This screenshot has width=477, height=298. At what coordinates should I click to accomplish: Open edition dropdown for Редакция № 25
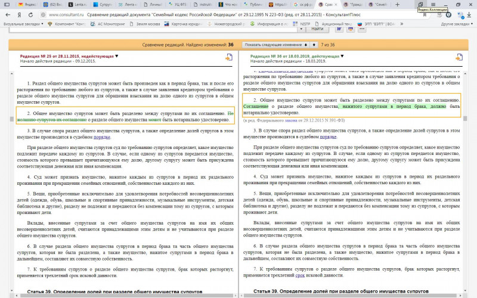click(x=117, y=56)
